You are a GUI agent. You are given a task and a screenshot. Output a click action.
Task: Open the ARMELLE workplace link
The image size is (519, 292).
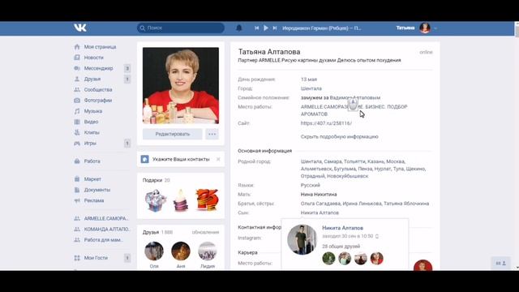click(x=354, y=110)
